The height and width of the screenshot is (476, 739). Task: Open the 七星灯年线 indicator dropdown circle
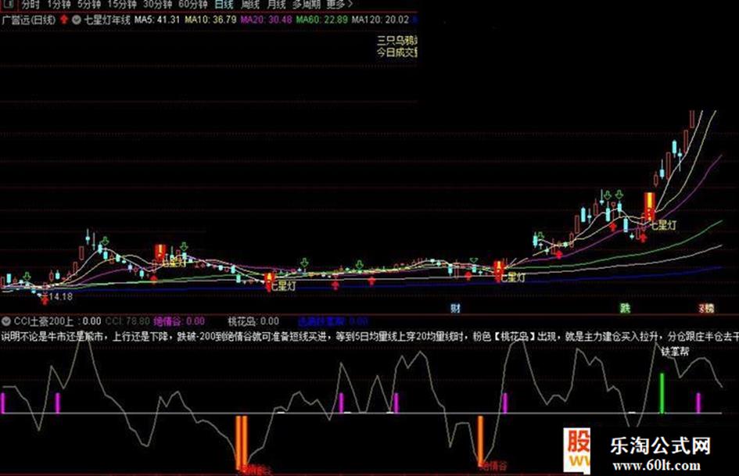pyautogui.click(x=76, y=20)
